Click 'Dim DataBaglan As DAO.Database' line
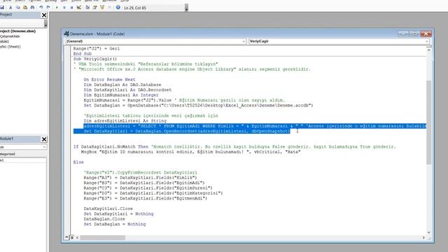The image size is (448, 252). (x=122, y=85)
